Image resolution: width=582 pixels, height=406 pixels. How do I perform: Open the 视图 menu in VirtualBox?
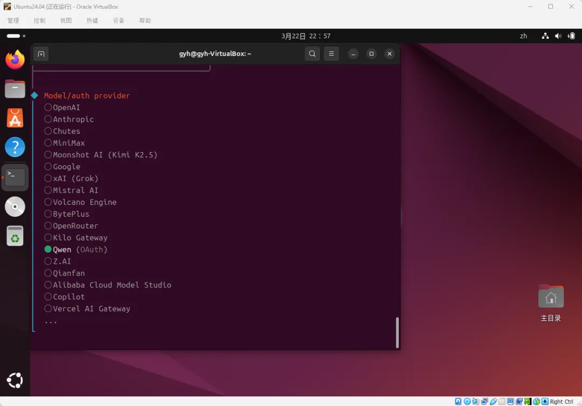click(x=66, y=20)
